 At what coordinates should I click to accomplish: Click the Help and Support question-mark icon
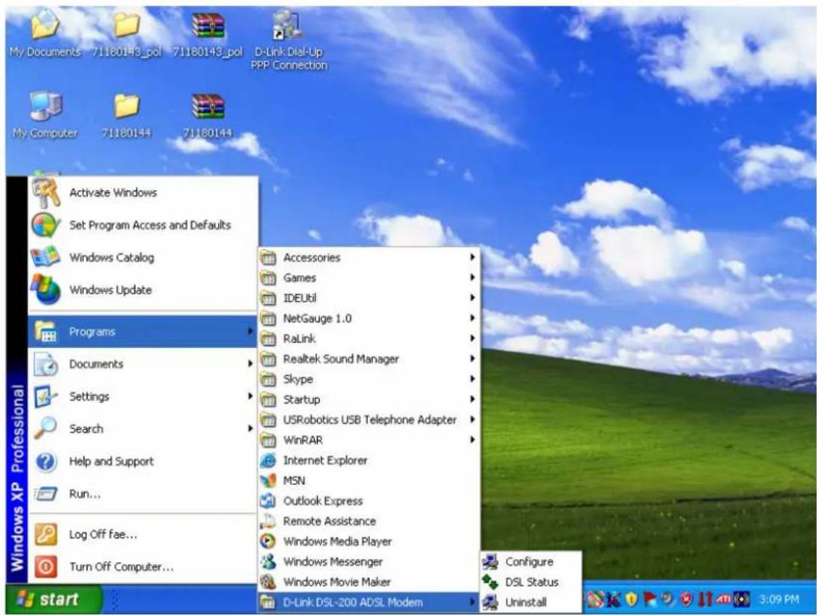[46, 461]
